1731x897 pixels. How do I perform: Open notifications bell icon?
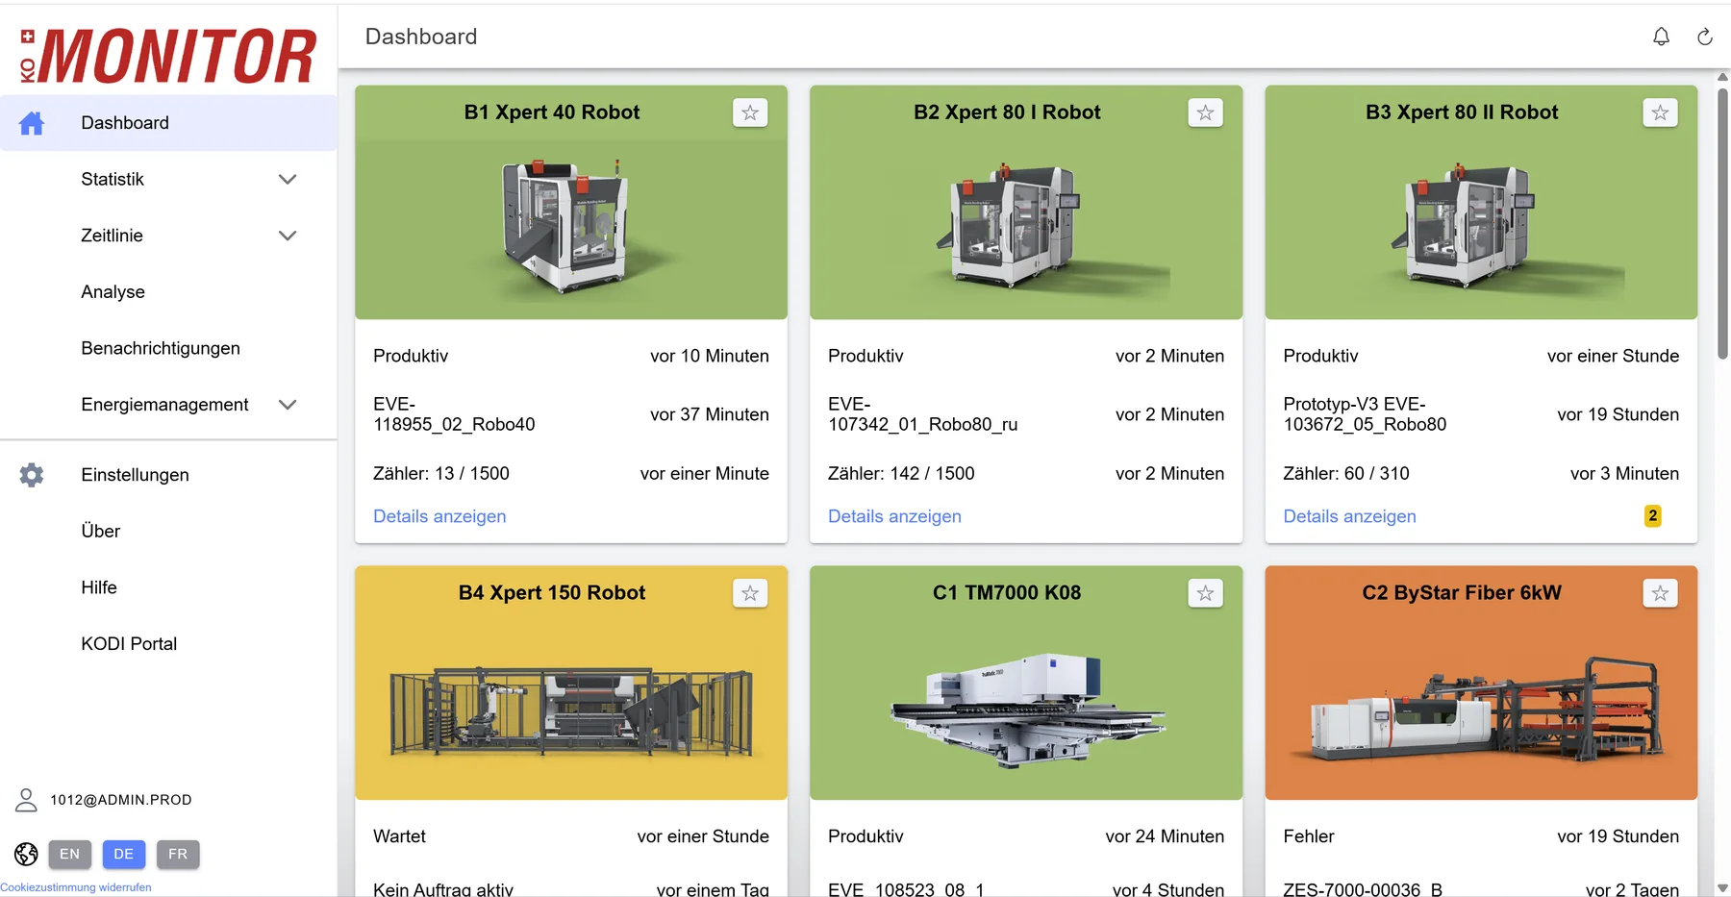(1661, 37)
